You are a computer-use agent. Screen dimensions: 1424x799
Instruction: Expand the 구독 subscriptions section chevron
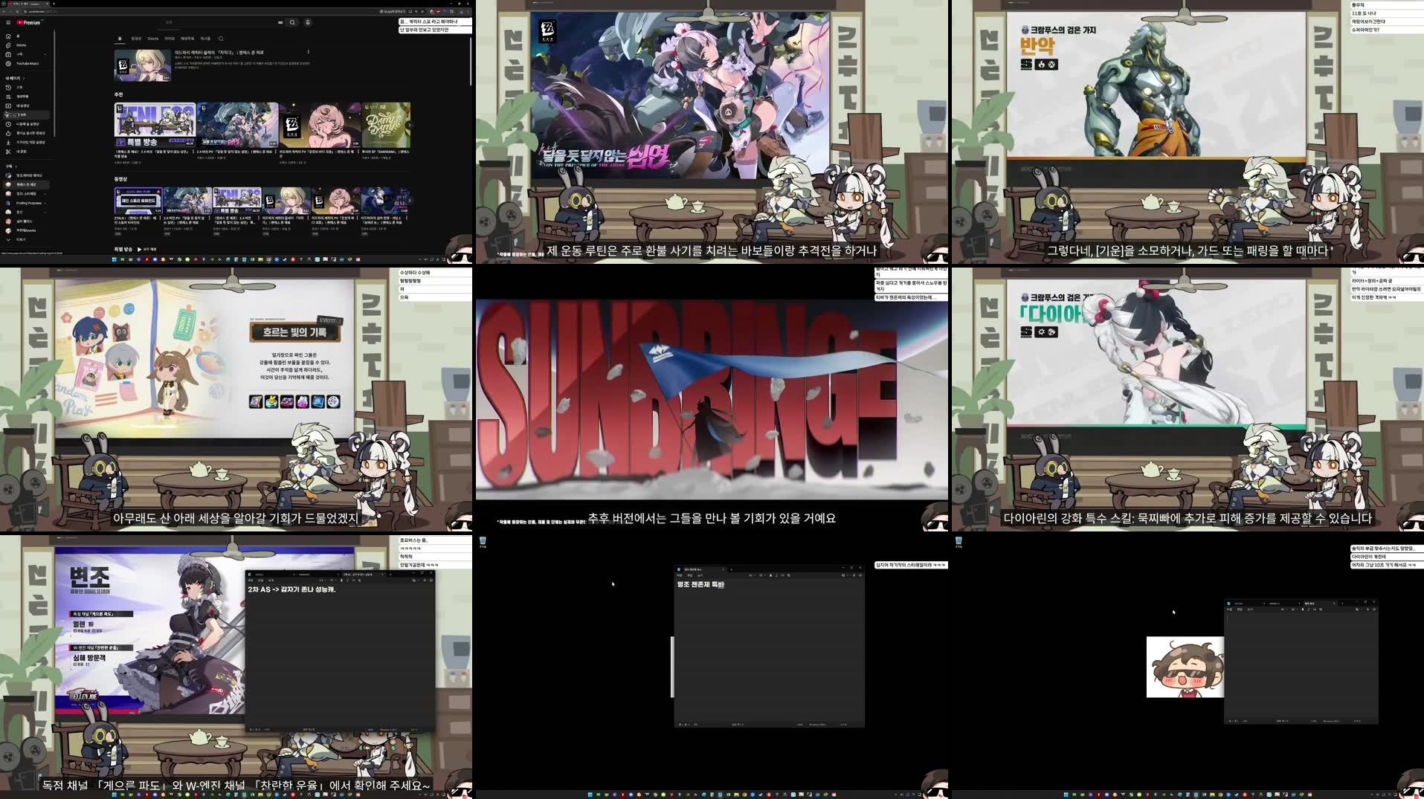coord(16,166)
